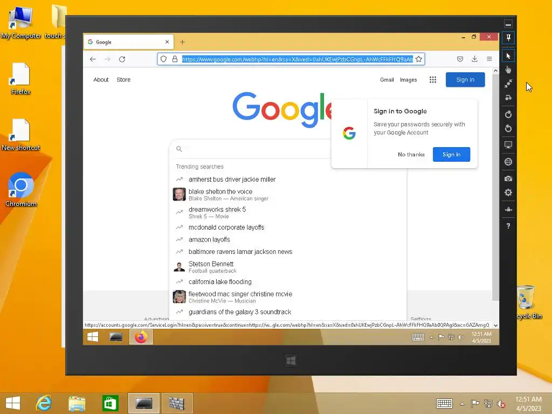The image size is (552, 414).
Task: Open About link on Google page
Action: [x=101, y=80]
